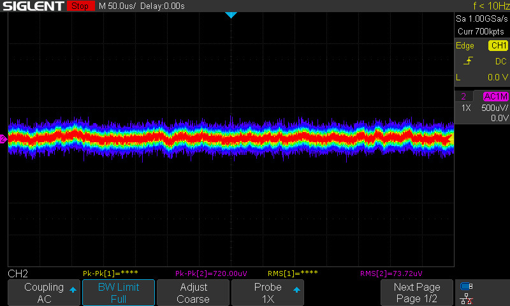Go to Next Page 1/2
This screenshot has height=306, width=510.
tap(417, 293)
